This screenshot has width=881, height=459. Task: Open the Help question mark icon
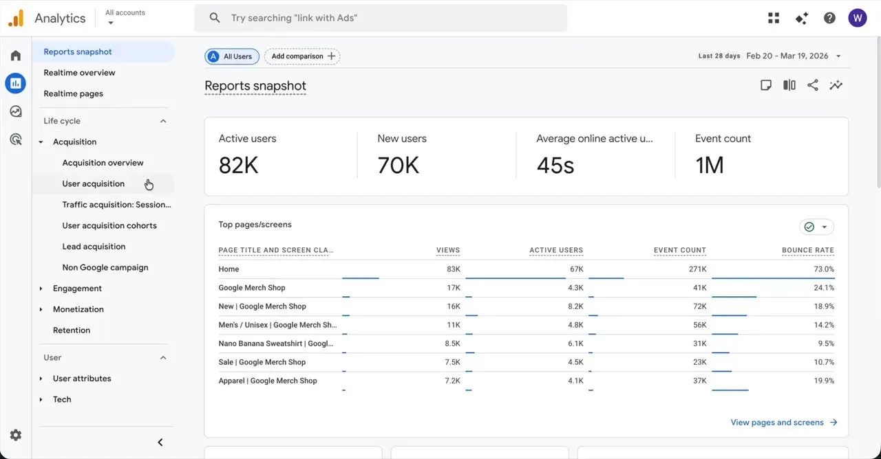click(829, 18)
